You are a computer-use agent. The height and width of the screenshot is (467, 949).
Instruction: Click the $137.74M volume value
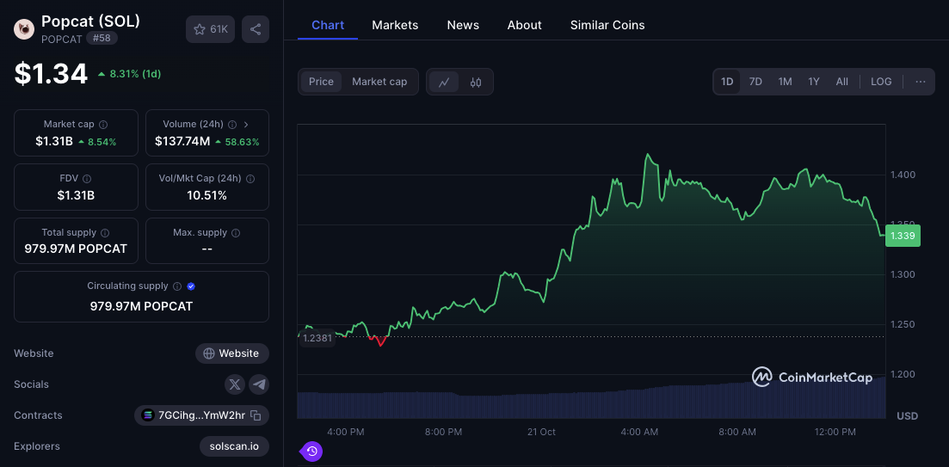(x=182, y=142)
